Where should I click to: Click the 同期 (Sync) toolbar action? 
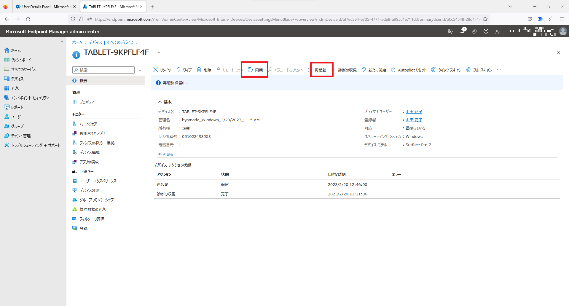[x=255, y=70]
